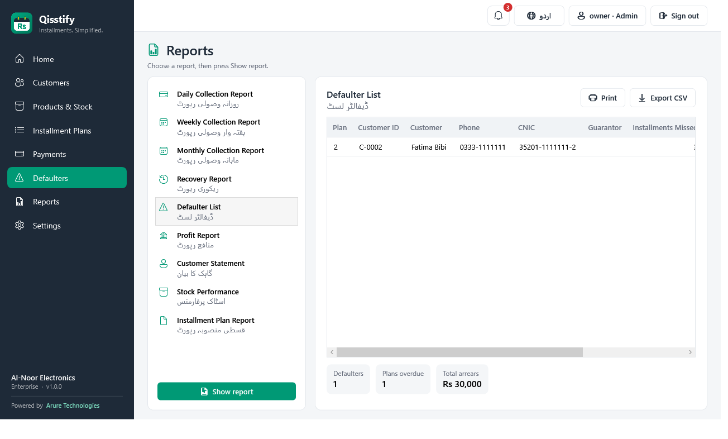Click the Settings gear icon in sidebar
The width and height of the screenshot is (728, 439).
[x=20, y=225]
